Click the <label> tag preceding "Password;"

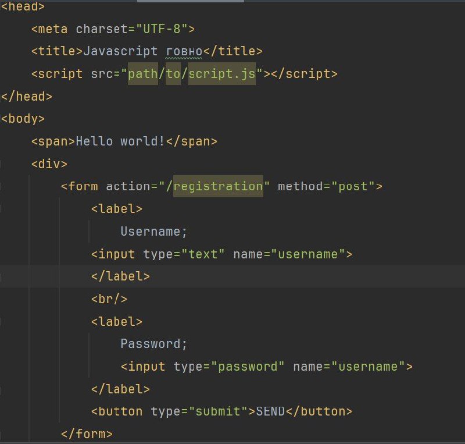117,322
